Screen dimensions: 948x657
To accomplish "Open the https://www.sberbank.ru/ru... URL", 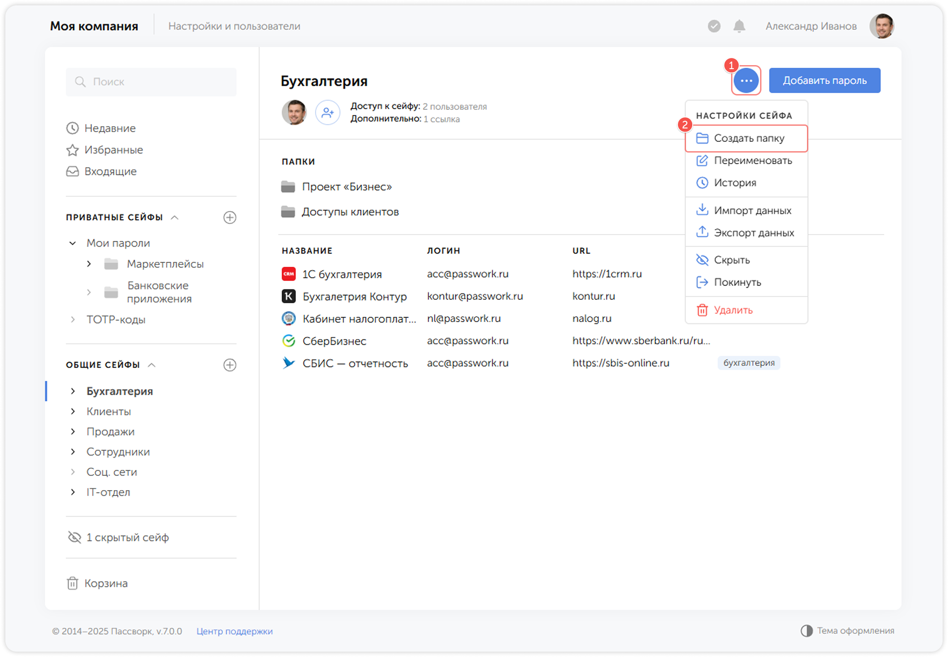I will 641,341.
